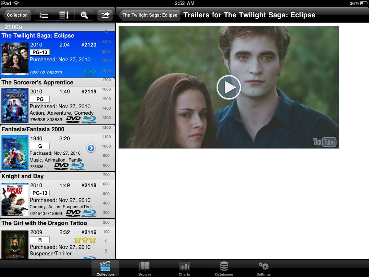Tap The Twilight Saga: Eclipse back button

tap(150, 15)
